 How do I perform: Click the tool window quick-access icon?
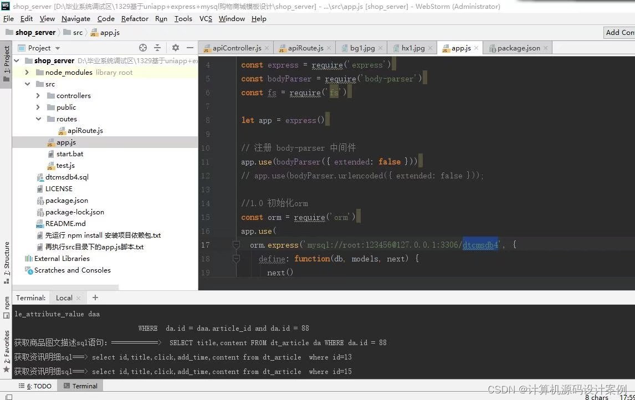[x=9, y=397]
